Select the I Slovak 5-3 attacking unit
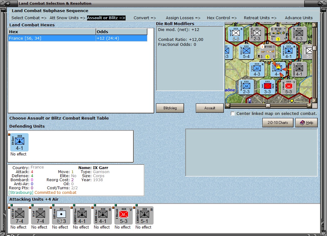 (x=123, y=215)
